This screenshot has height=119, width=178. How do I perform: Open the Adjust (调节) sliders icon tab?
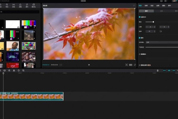tap(27, 5)
